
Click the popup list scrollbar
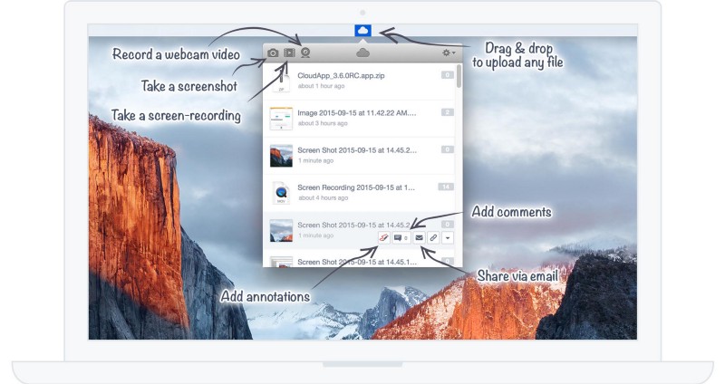[x=459, y=76]
